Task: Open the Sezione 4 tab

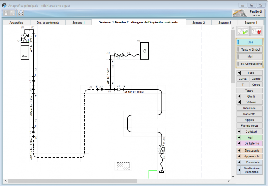Action: (x=251, y=23)
